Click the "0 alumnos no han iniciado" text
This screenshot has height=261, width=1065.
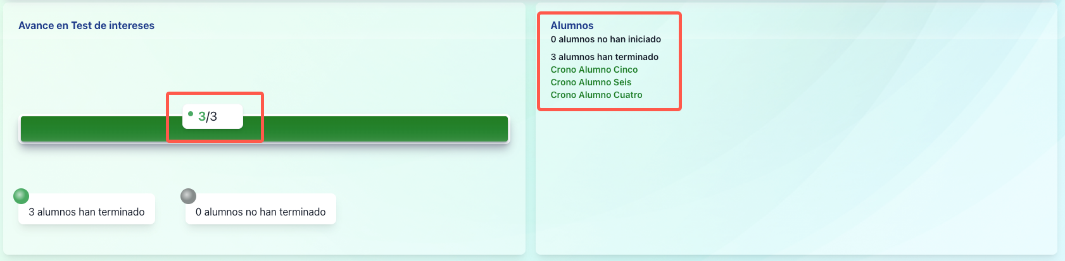(605, 39)
